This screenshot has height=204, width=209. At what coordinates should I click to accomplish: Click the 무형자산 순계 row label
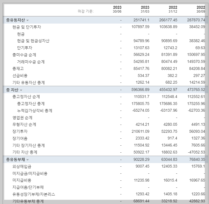click(24, 125)
